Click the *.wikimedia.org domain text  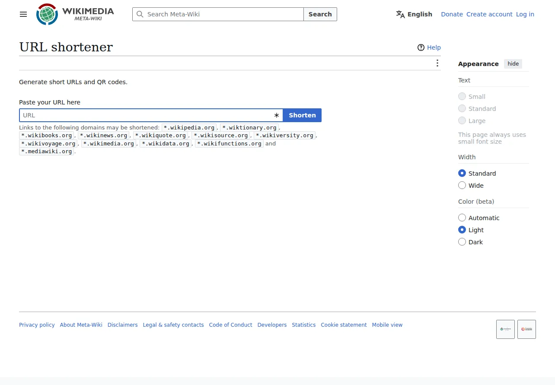(x=109, y=144)
